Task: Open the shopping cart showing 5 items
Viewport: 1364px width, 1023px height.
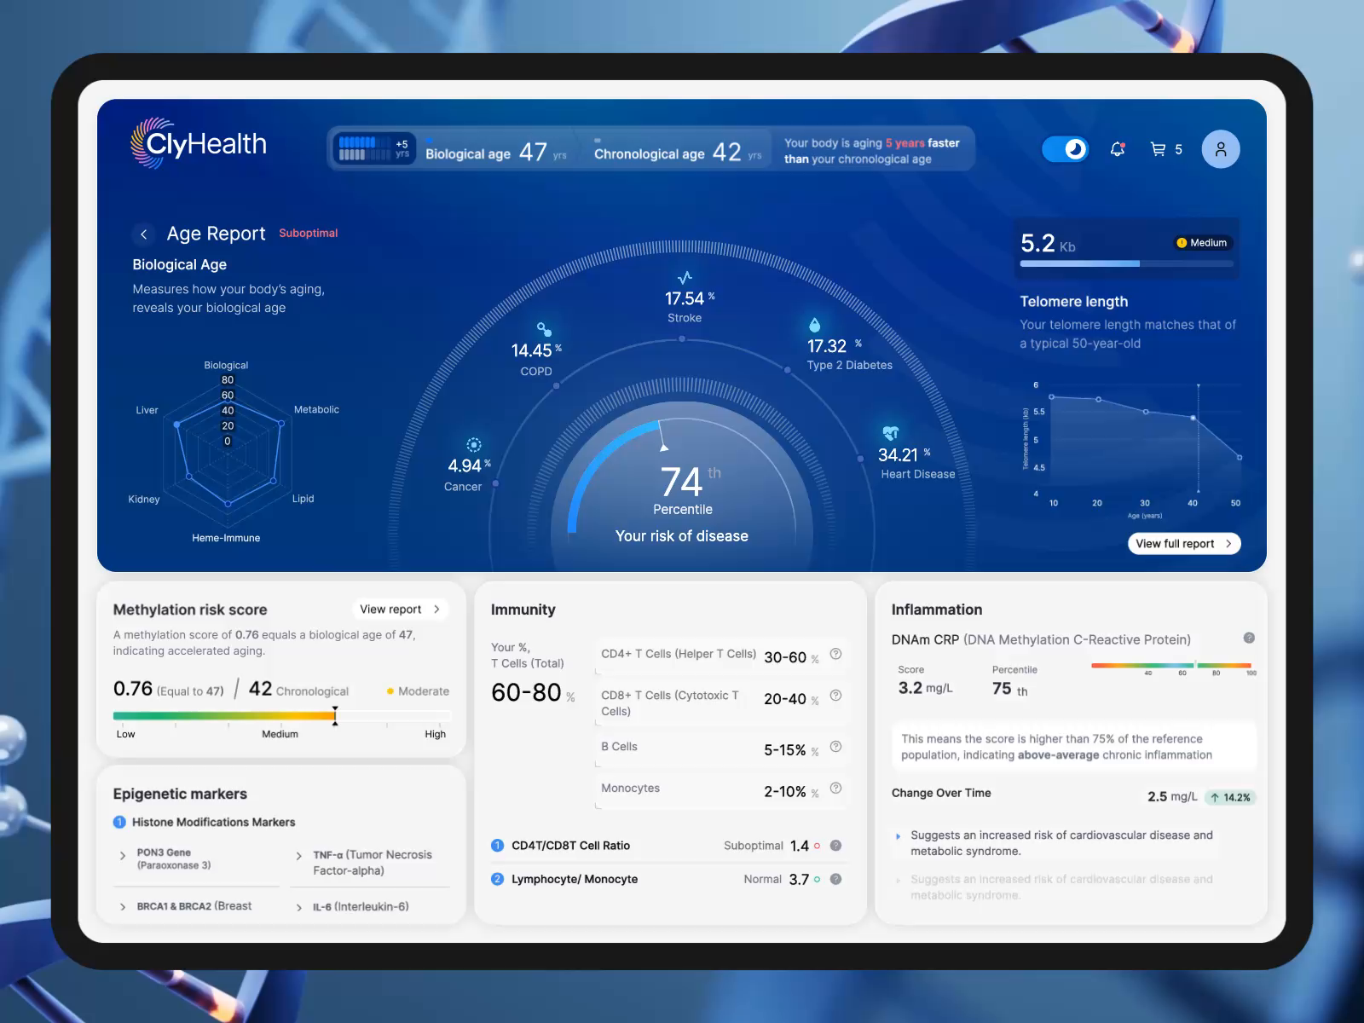Action: click(1158, 149)
